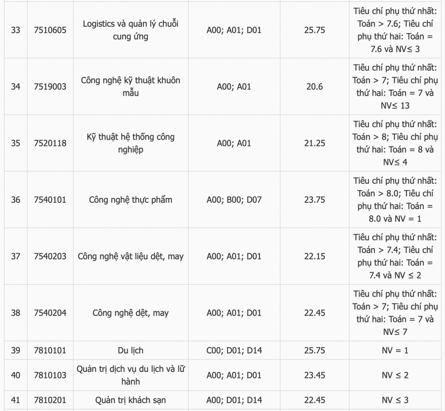This screenshot has height=411, width=445.
Task: Click Công nghệ vật liệu dệt, may cell
Action: click(x=130, y=256)
